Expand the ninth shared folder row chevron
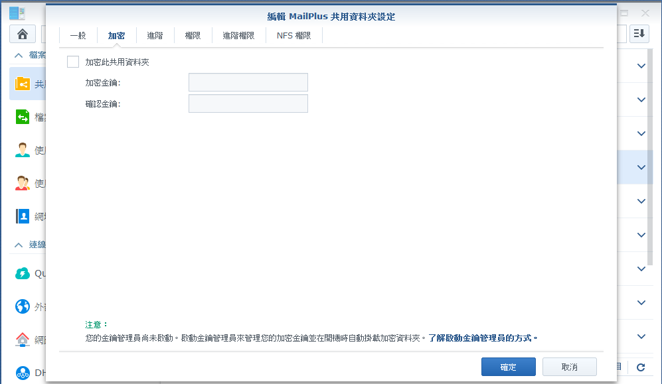662x384 pixels. 641,336
